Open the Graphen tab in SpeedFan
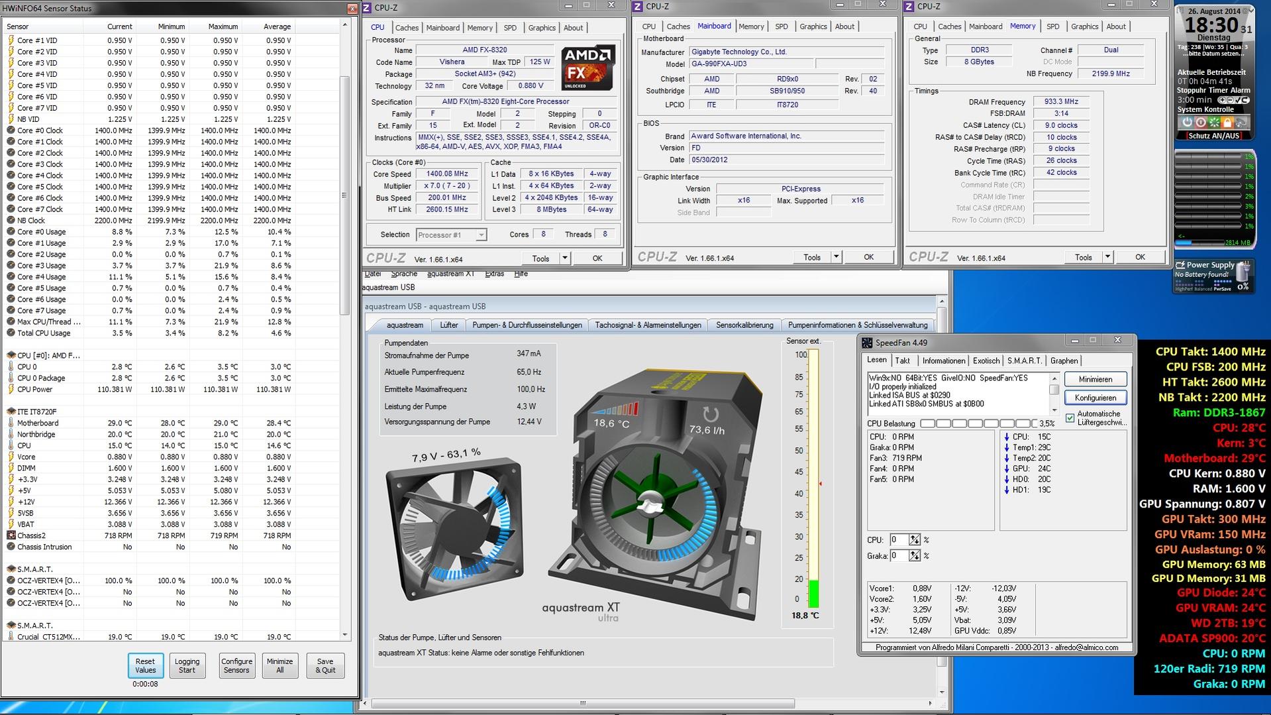Screen dimensions: 1271x715 [x=1064, y=360]
